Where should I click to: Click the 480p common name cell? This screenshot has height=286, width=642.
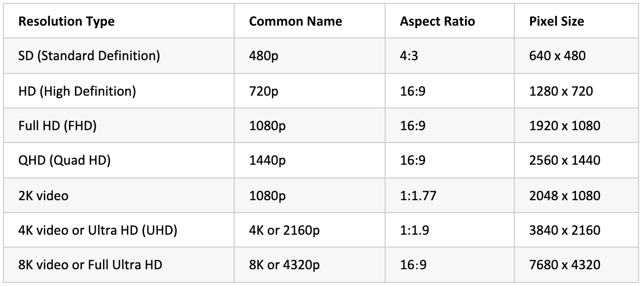264,56
